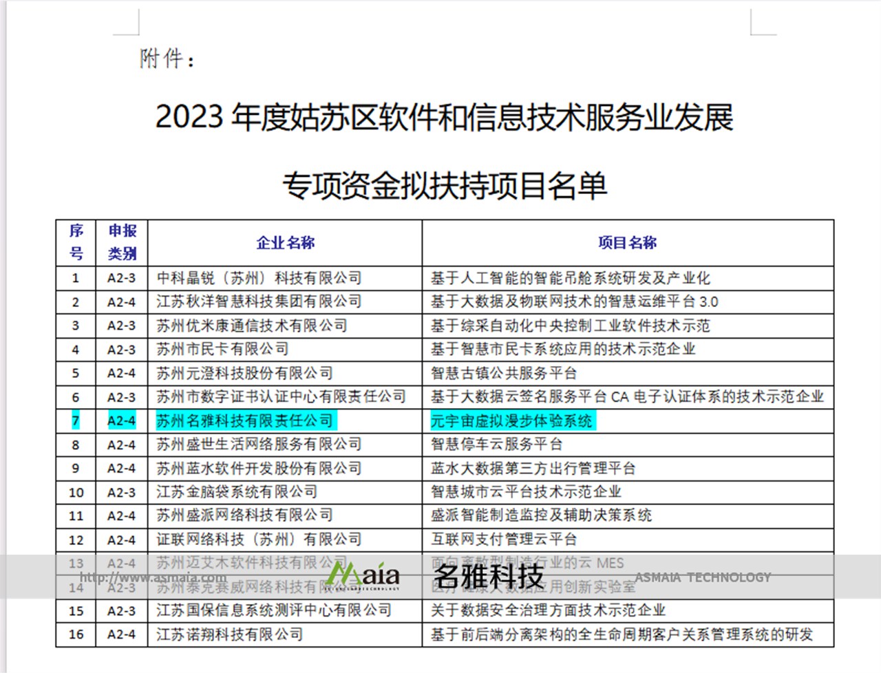Image resolution: width=881 pixels, height=673 pixels.
Task: Click 关于数据安全治理方面技术示范企业
Action: tap(549, 610)
